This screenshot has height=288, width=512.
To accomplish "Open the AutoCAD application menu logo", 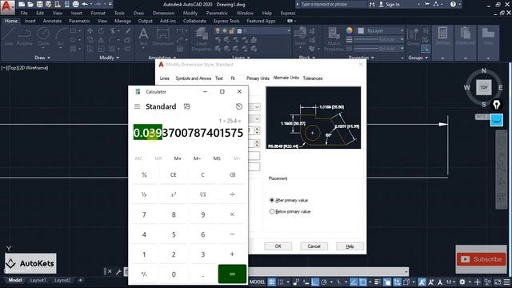I will 7,7.
